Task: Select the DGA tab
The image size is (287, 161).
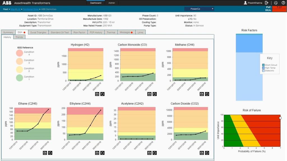Action: point(22,32)
